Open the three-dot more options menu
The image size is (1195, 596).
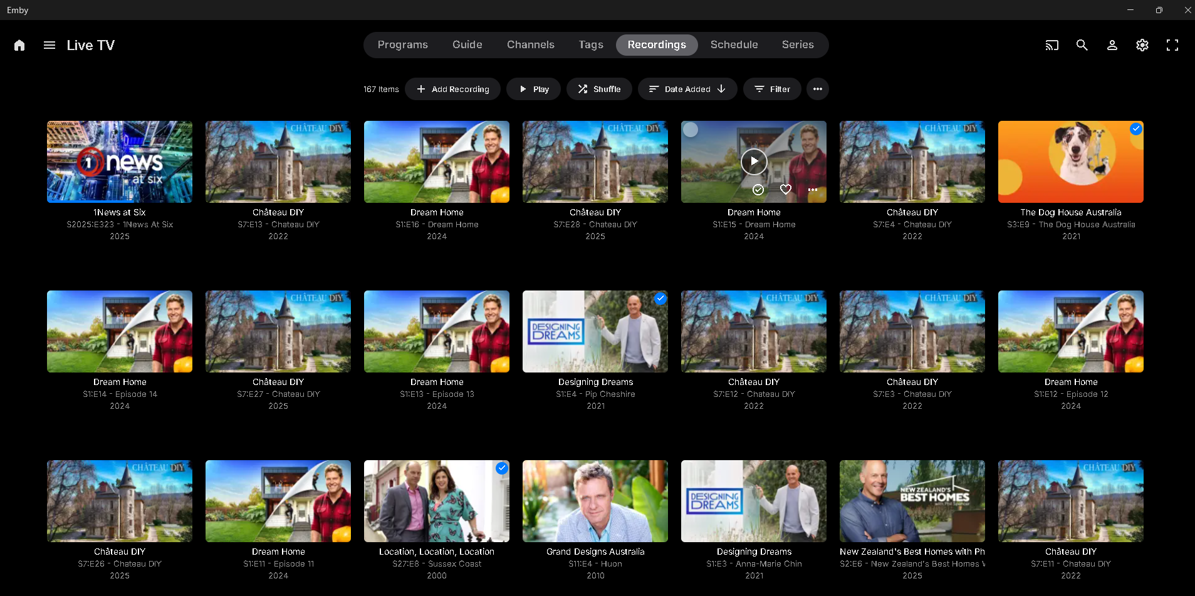click(x=818, y=89)
